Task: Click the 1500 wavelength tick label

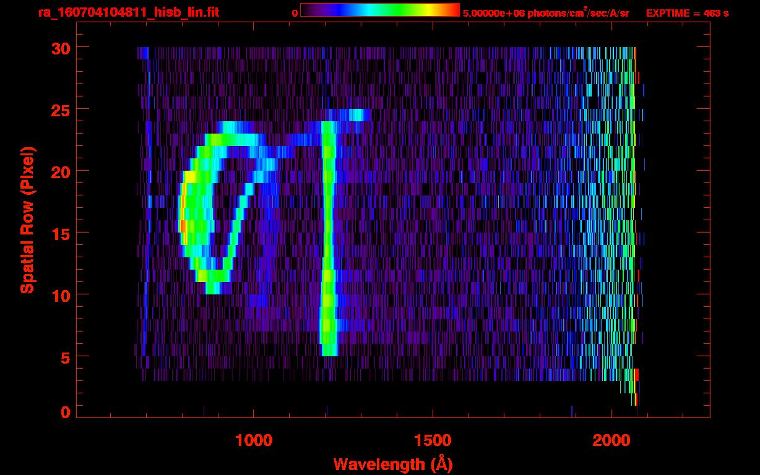Action: point(433,440)
